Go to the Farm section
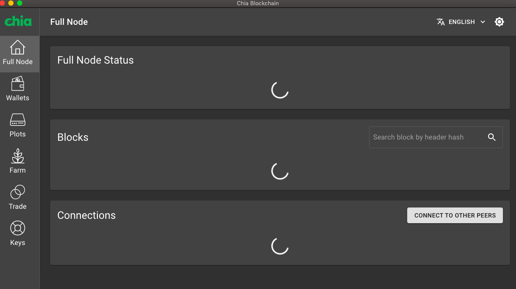This screenshot has height=289, width=516. point(17,161)
